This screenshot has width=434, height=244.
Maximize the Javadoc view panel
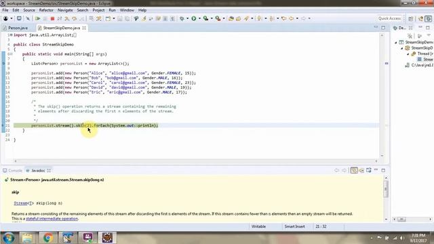(x=383, y=170)
